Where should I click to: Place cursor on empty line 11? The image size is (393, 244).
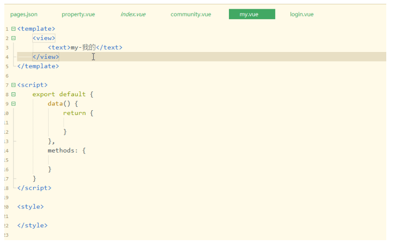pos(202,122)
